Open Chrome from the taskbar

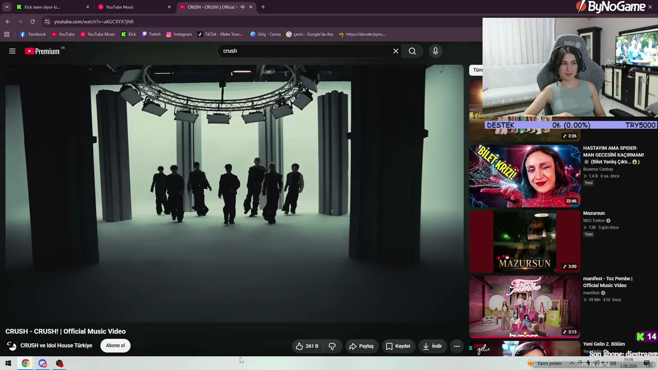[x=25, y=363]
